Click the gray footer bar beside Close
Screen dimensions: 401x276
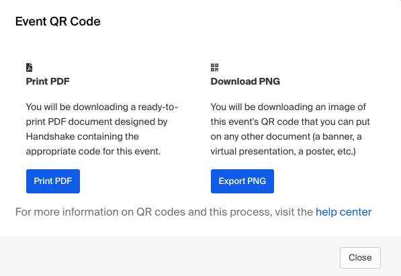point(169,256)
